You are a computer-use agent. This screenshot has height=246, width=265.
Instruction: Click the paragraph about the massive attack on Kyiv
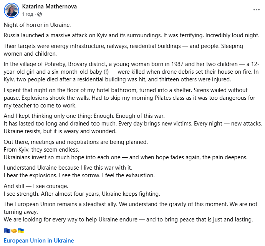(132, 35)
